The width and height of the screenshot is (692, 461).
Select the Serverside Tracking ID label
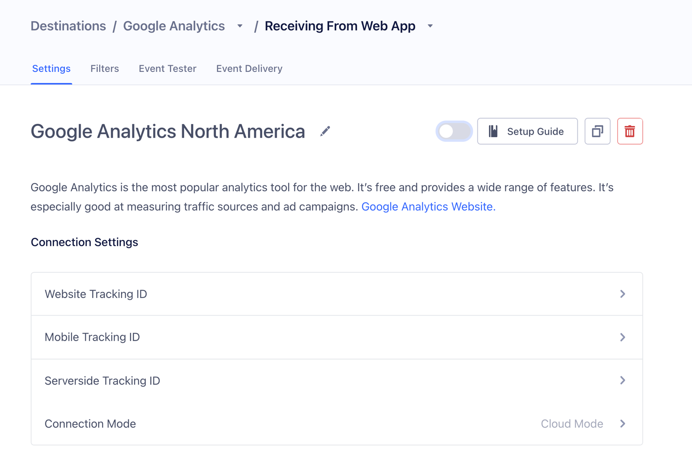(x=103, y=381)
